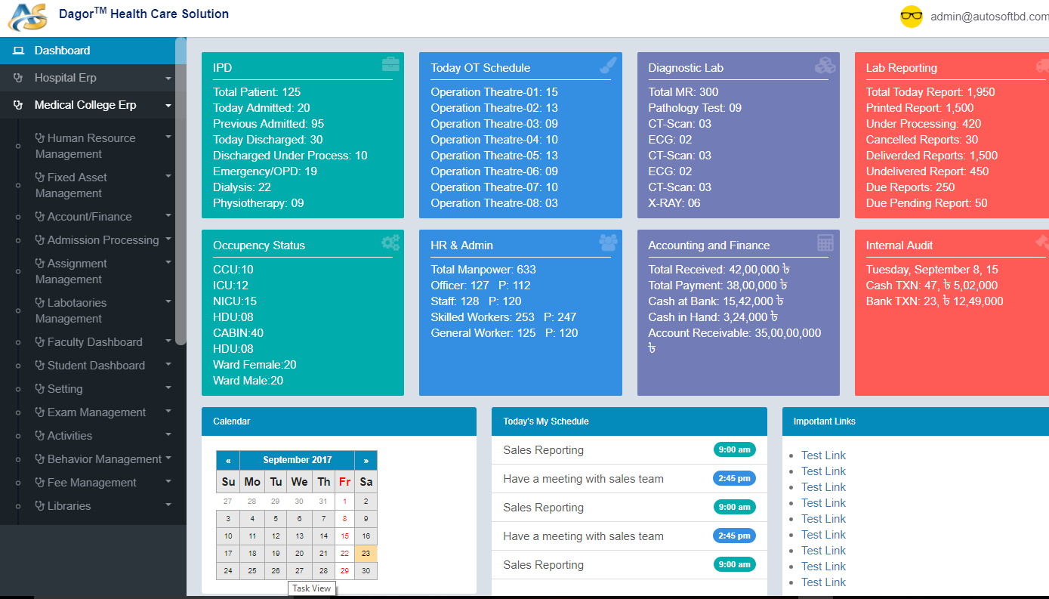Click the gears icon on Occupency Status card
This screenshot has height=599, width=1049.
tap(390, 242)
